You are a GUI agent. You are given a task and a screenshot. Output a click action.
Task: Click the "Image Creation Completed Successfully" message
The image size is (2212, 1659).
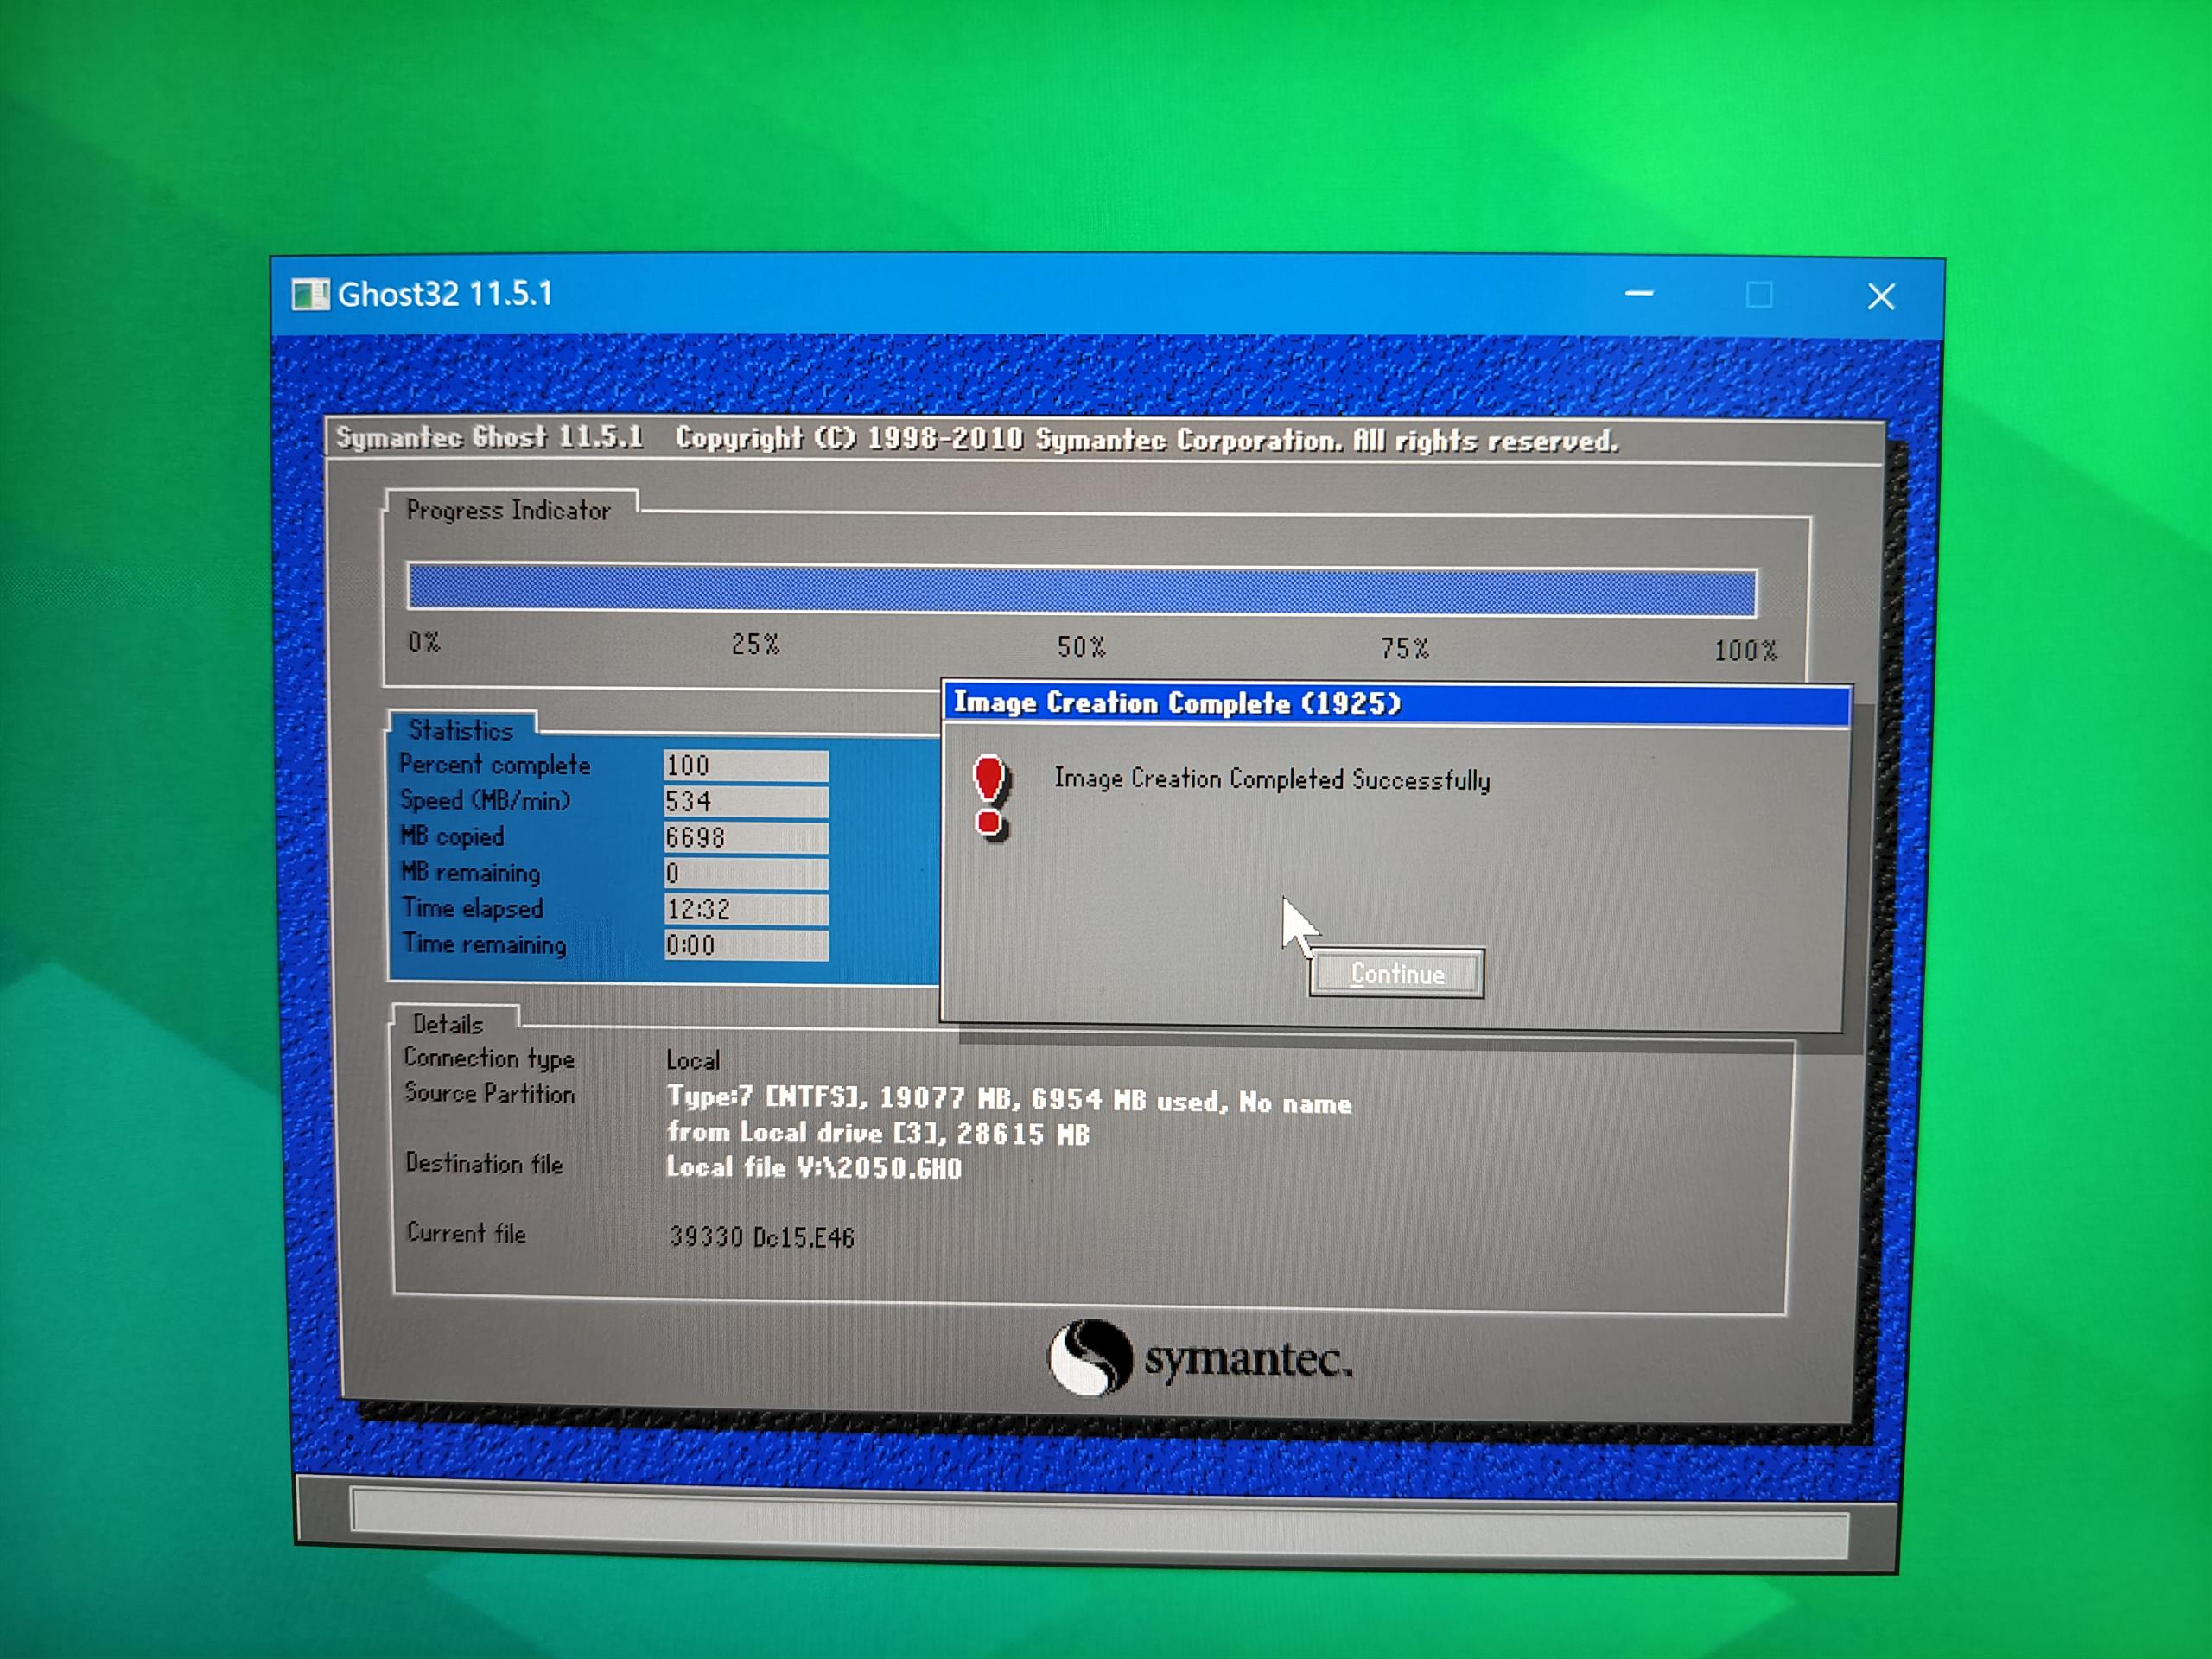coord(1272,779)
